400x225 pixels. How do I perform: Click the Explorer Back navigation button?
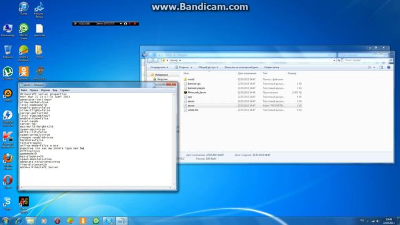[150, 61]
